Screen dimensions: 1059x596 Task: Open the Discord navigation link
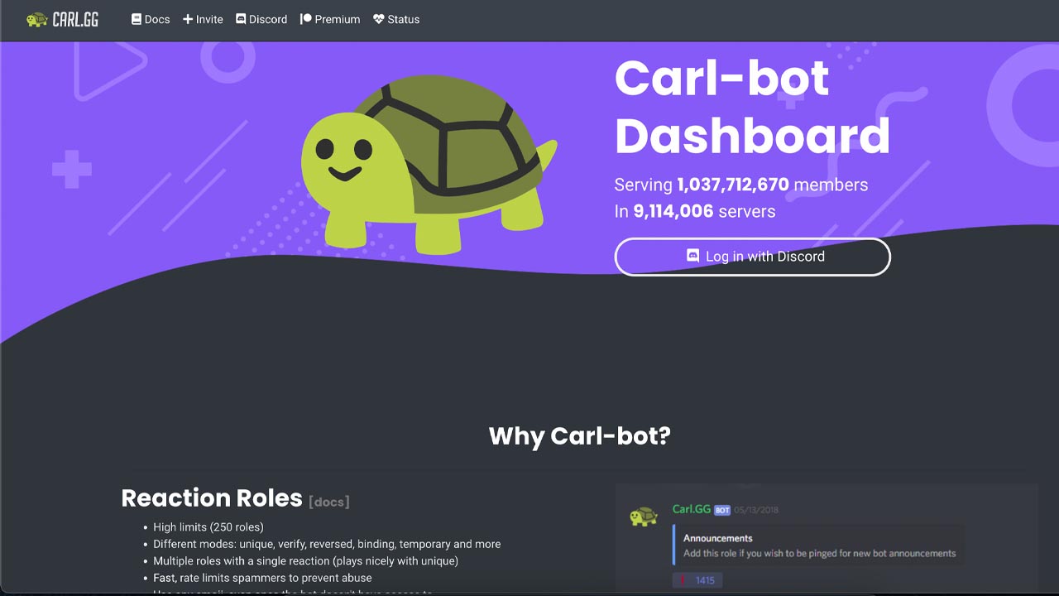[x=261, y=19]
